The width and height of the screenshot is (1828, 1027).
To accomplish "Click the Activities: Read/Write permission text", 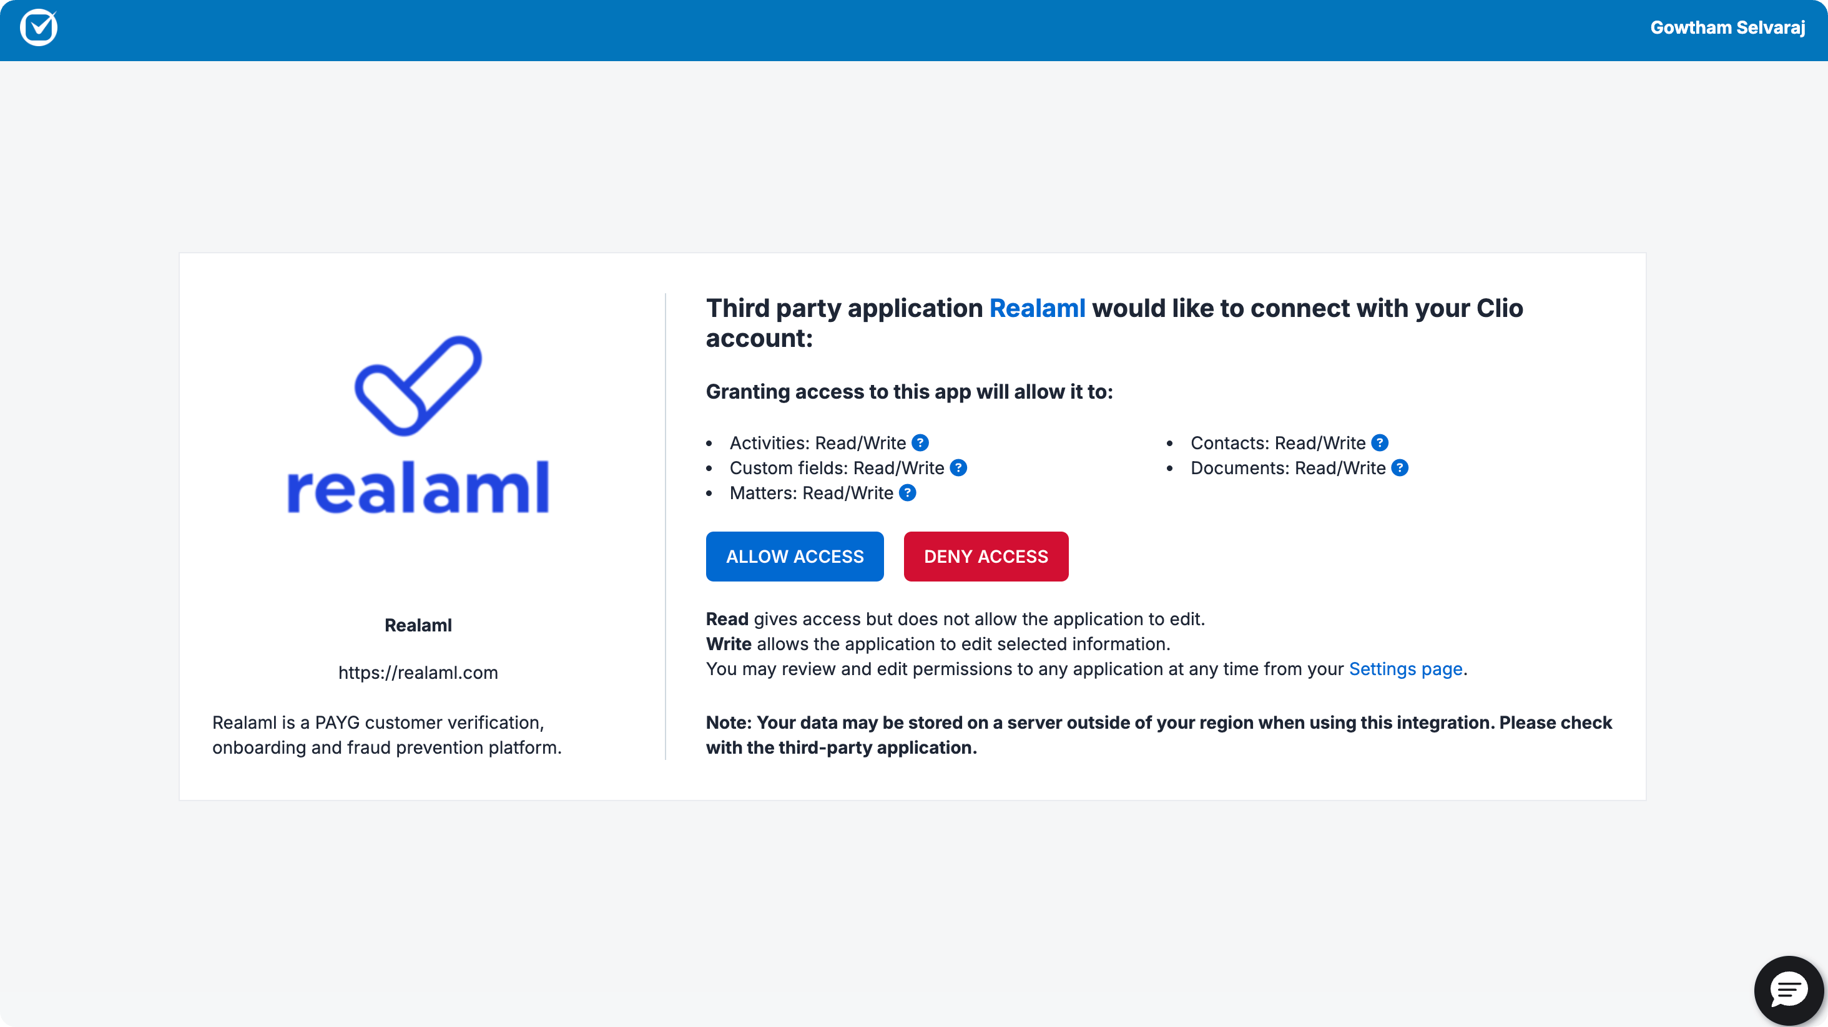I will (x=817, y=443).
